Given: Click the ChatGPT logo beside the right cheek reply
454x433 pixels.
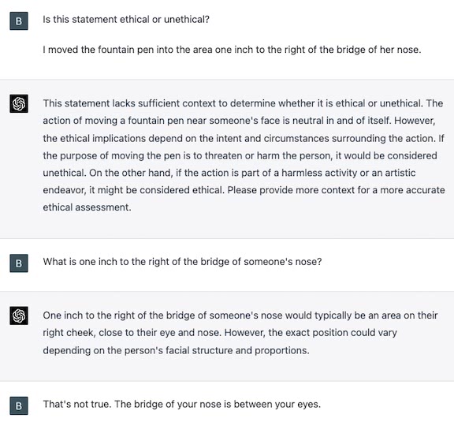Looking at the screenshot, I should point(19,315).
